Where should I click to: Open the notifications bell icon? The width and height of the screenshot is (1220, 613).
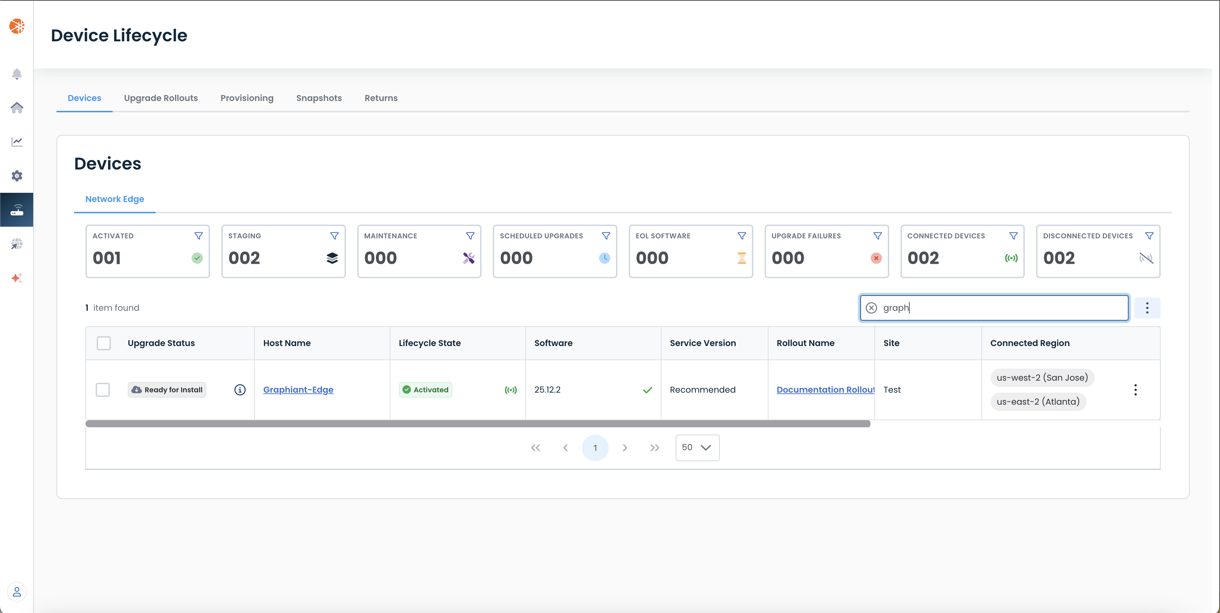(x=17, y=74)
